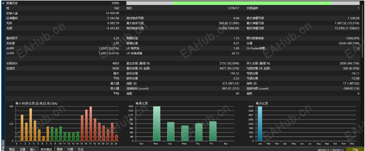Select the largest profit trade value 195.52
365x151 pixels.
(235, 73)
